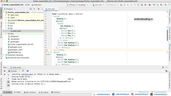Run the app with the green play button
The width and height of the screenshot is (171, 96).
coord(121,5)
